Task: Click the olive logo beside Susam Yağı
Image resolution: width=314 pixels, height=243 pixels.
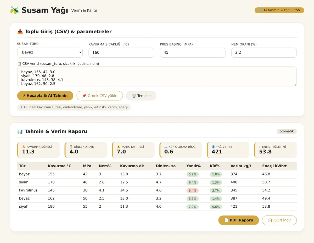Action: click(x=14, y=10)
